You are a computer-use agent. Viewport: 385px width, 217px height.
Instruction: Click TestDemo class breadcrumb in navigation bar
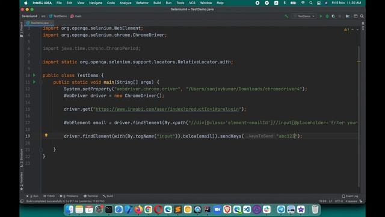[x=58, y=16]
